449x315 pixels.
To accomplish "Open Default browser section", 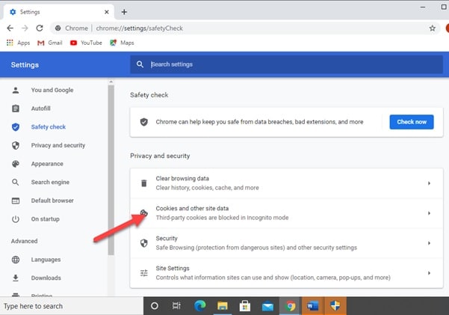I will click(52, 201).
